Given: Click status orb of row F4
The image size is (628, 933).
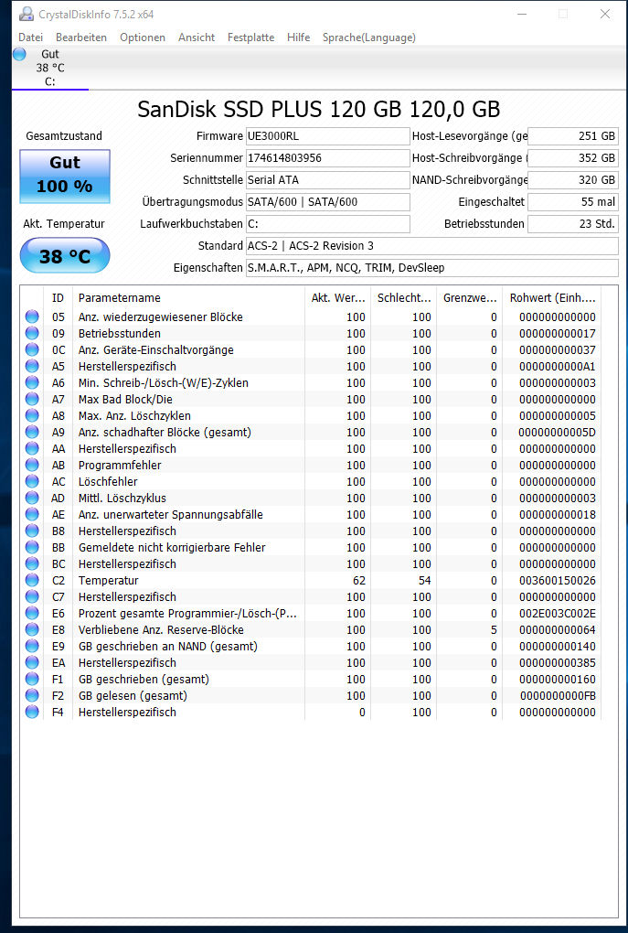Looking at the screenshot, I should tap(31, 713).
